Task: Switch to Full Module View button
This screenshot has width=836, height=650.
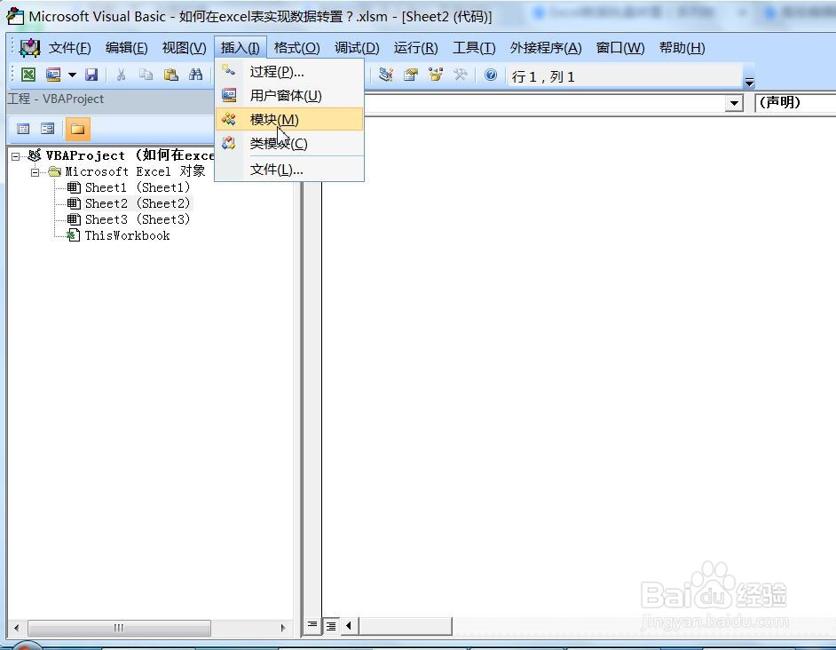Action: pos(331,625)
